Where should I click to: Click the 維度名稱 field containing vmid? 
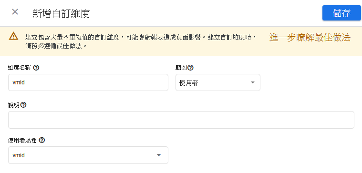[88, 82]
